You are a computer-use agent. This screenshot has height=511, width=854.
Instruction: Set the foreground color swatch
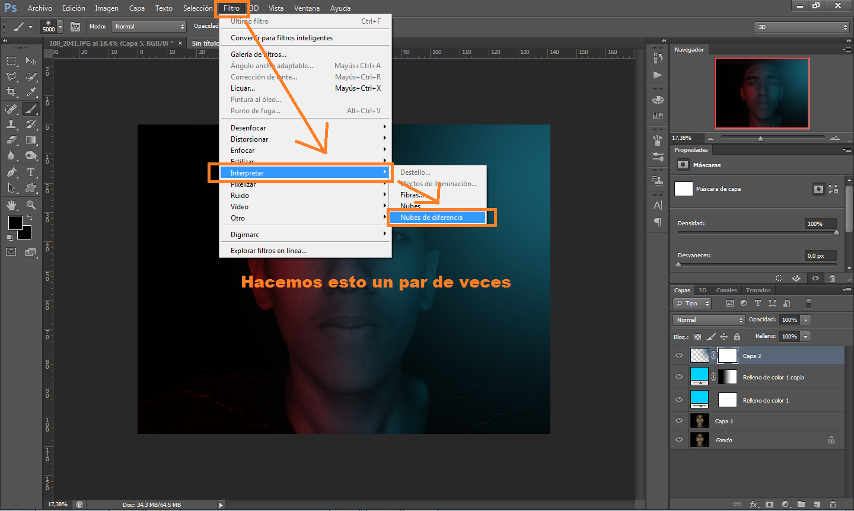15,222
